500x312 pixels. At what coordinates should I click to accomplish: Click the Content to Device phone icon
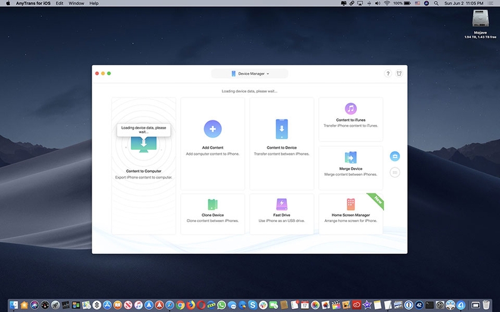click(x=282, y=129)
